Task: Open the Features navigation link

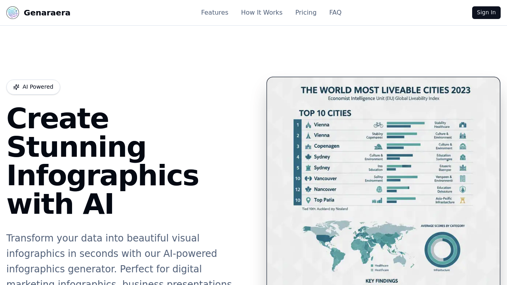Action: pos(214,13)
